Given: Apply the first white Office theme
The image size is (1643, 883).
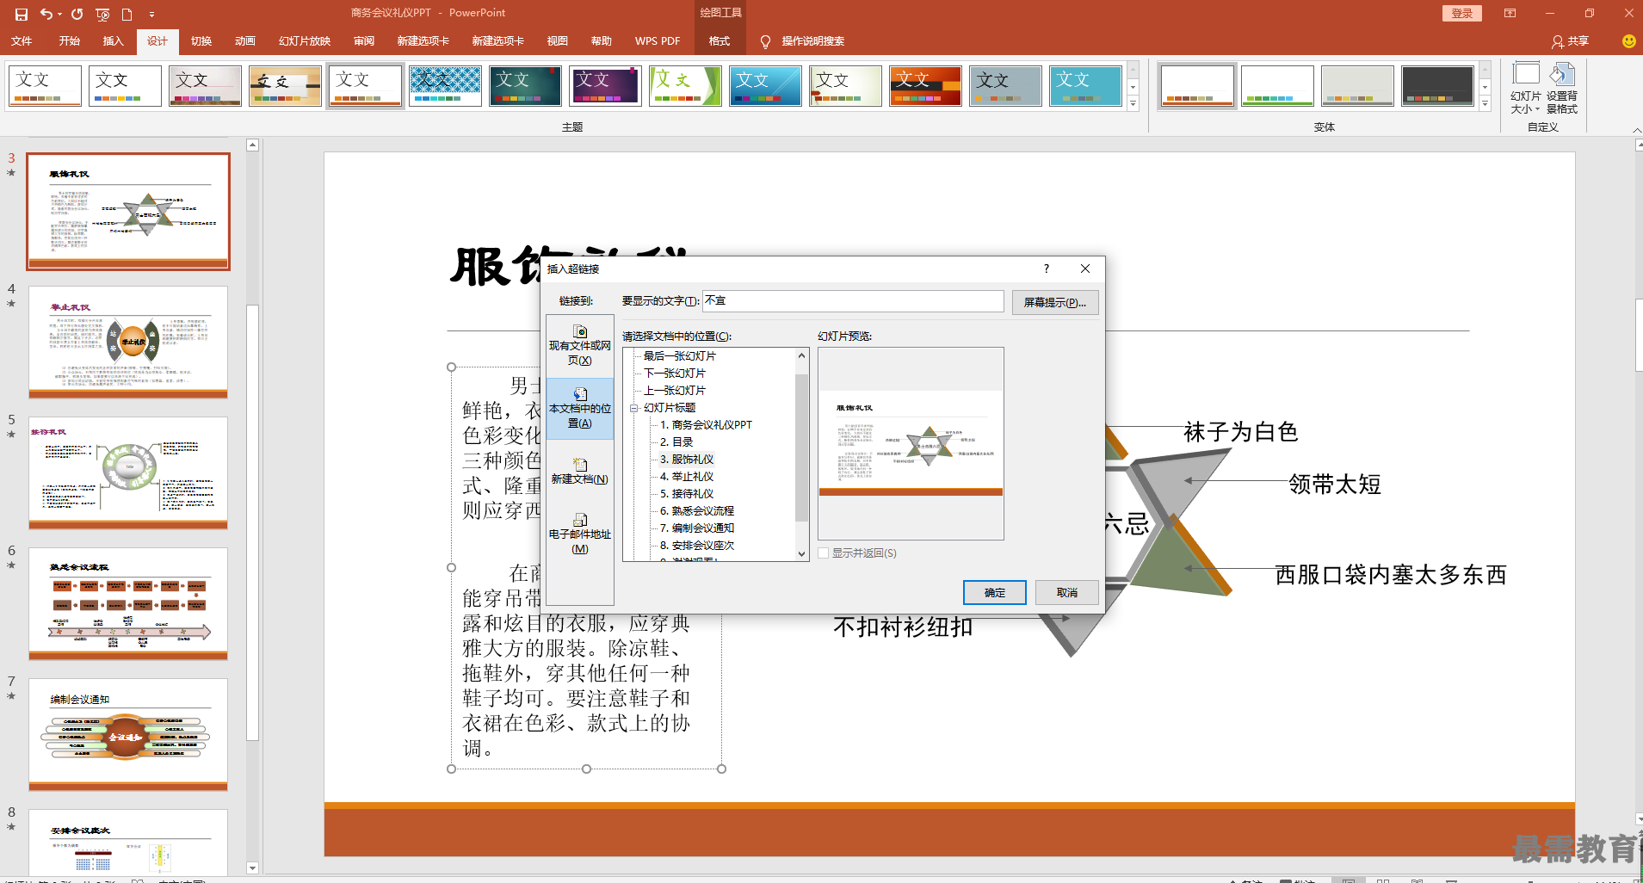Looking at the screenshot, I should point(46,86).
